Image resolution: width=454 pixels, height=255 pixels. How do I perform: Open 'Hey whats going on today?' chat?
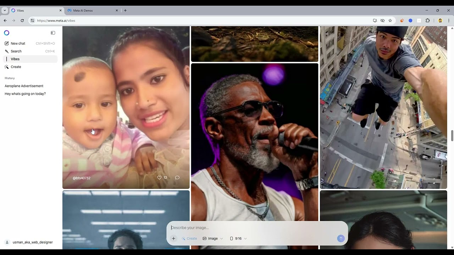[x=25, y=94]
